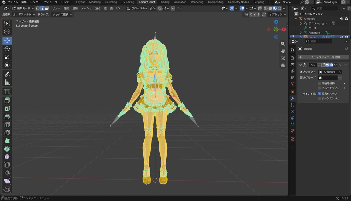Enable edge select mode

click(x=42, y=8)
